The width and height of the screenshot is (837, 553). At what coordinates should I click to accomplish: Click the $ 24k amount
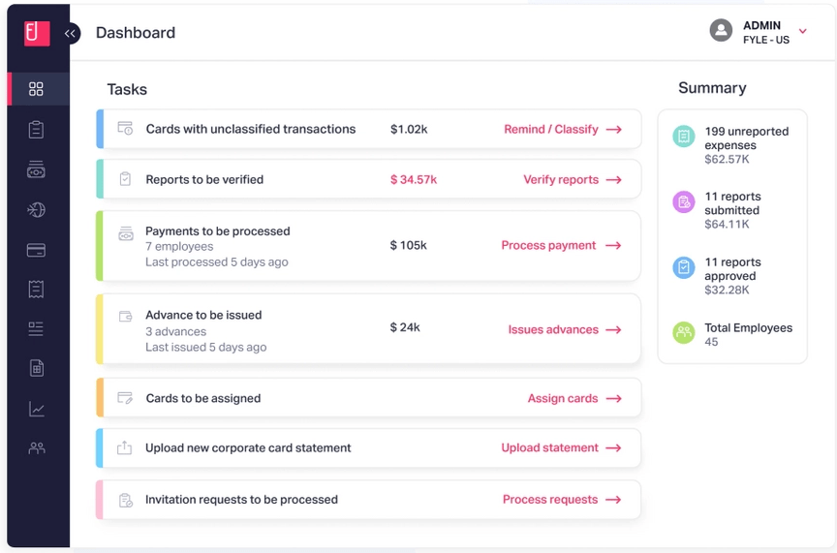point(405,327)
